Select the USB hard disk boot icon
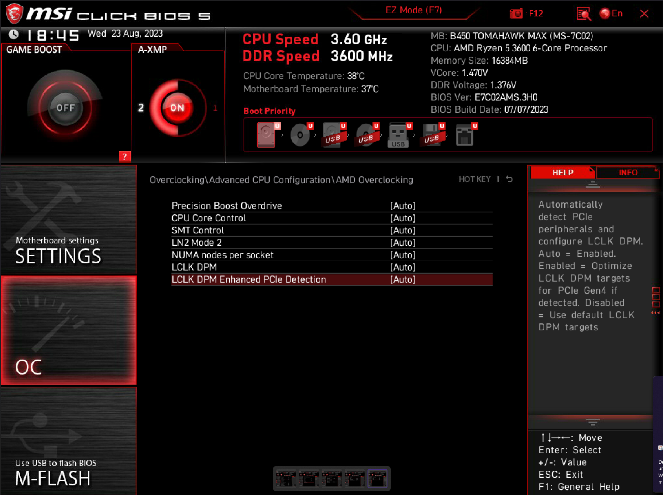The image size is (663, 495). coord(334,135)
